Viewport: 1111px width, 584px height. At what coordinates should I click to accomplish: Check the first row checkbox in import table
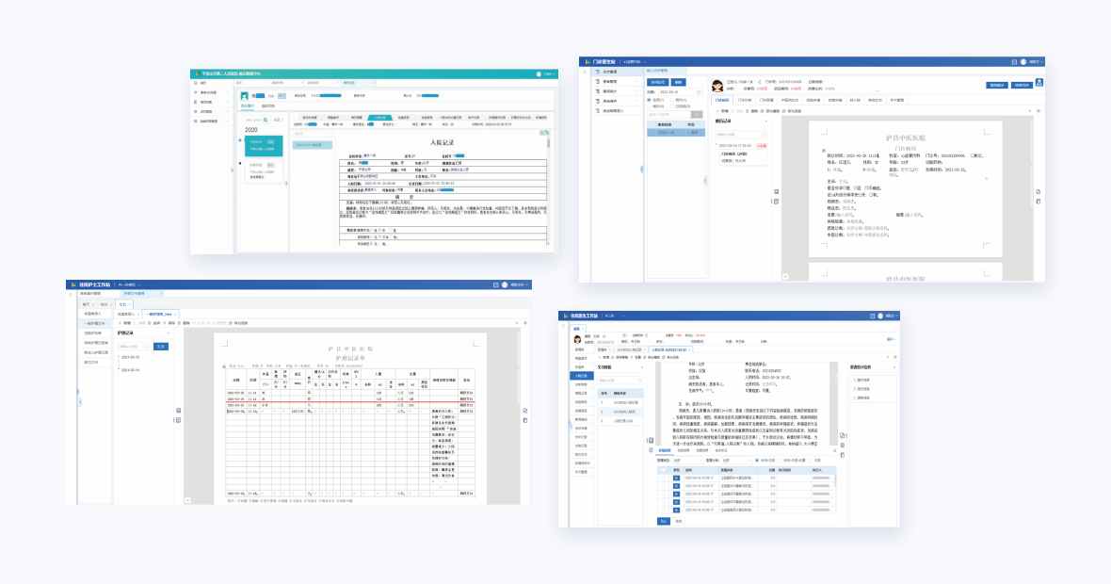(x=663, y=479)
